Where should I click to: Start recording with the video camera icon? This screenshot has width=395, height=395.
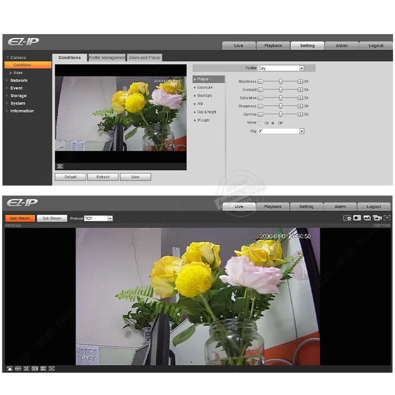(377, 218)
